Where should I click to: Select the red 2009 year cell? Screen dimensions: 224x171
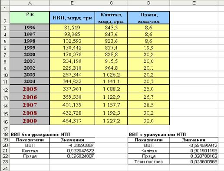pos(30,121)
